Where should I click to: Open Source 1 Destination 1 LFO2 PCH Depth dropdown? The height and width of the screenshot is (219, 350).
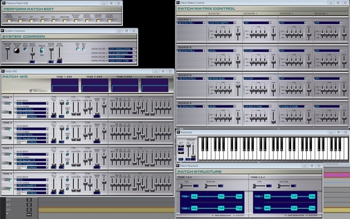[x=222, y=23]
